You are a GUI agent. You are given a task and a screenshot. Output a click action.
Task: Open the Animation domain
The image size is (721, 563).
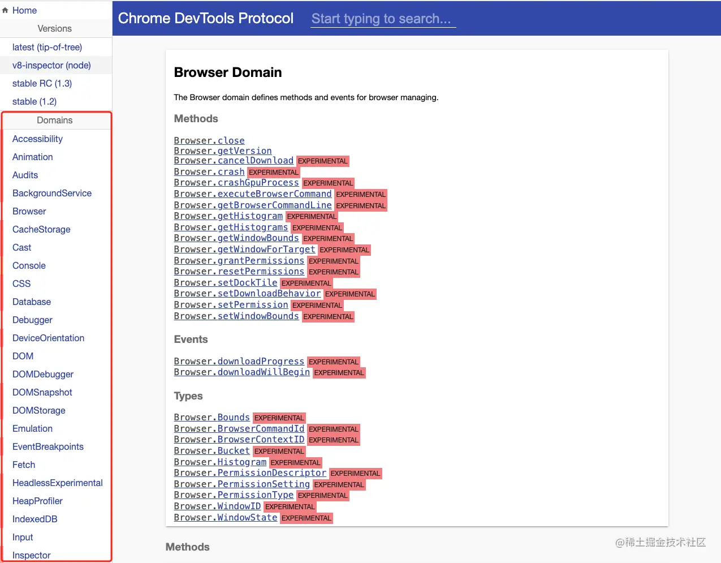pos(32,157)
